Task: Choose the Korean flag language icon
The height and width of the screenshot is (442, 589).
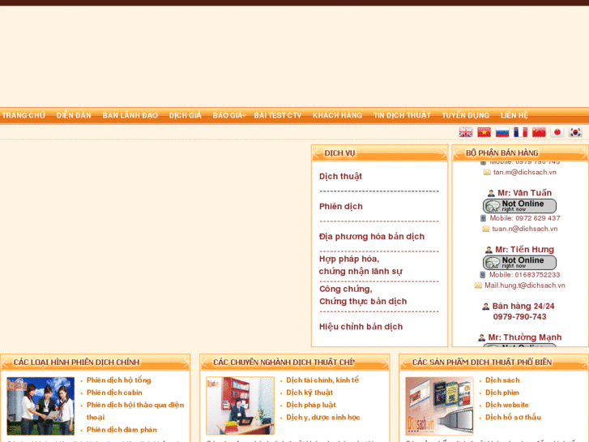Action: [x=575, y=132]
